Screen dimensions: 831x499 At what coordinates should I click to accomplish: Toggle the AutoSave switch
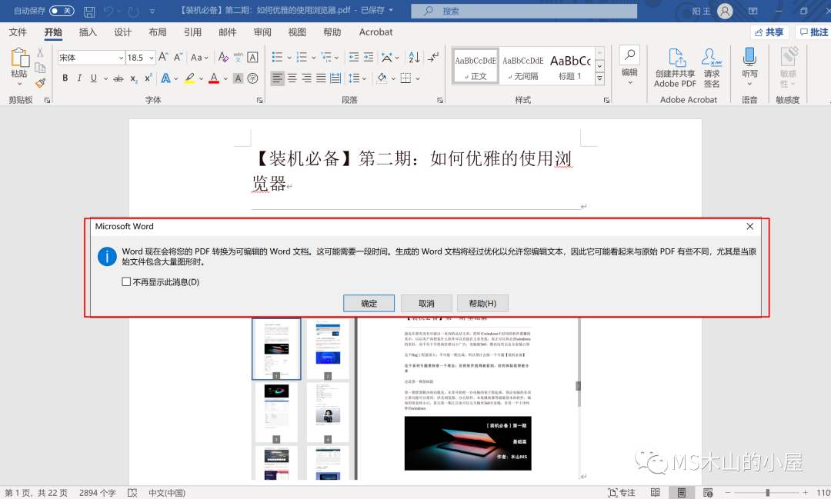click(62, 11)
